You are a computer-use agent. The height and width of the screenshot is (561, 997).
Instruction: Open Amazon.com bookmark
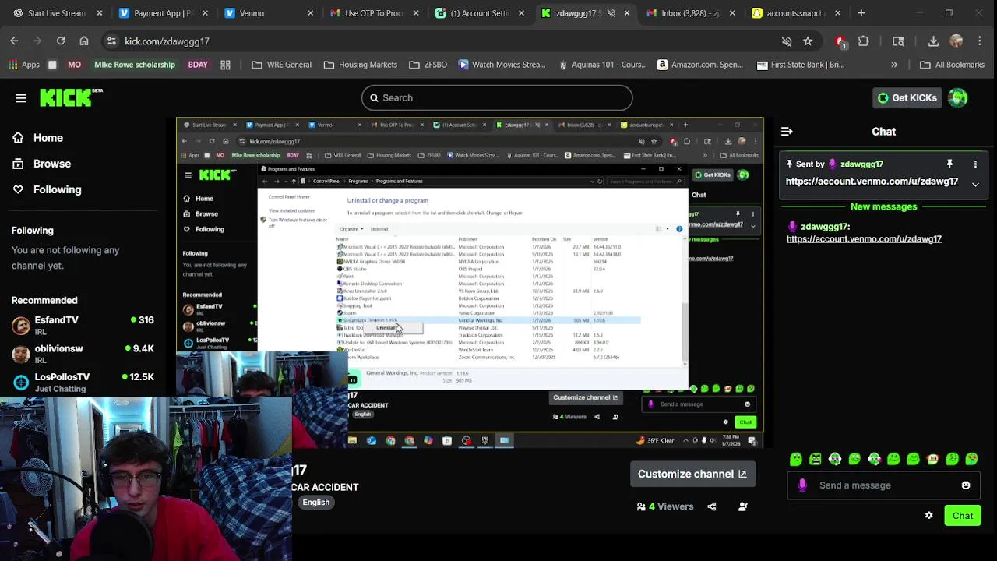pos(699,65)
